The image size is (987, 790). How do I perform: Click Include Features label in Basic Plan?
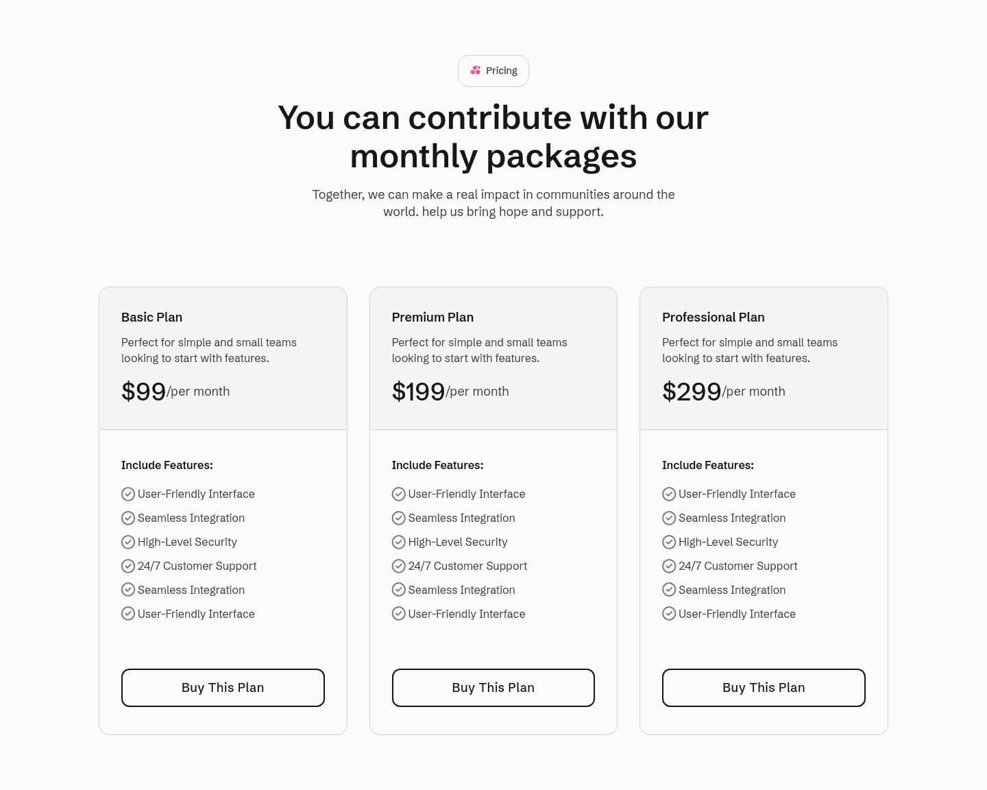pos(167,465)
